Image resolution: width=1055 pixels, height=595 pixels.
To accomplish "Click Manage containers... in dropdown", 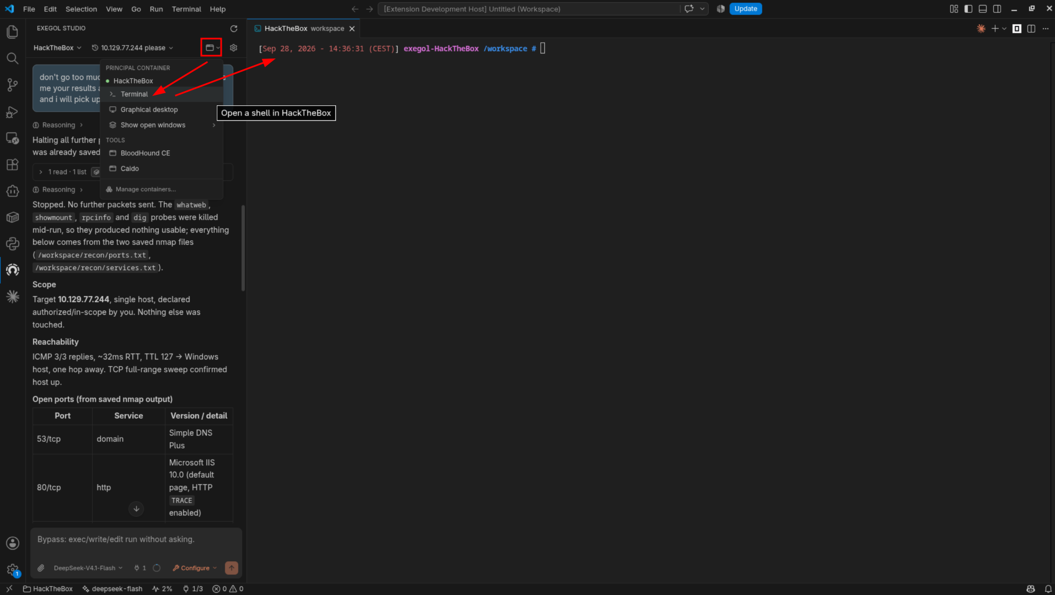I will pos(162,189).
